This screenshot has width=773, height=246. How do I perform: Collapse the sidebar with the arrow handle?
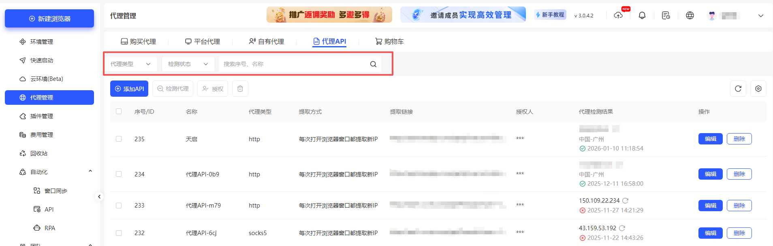coord(99,197)
